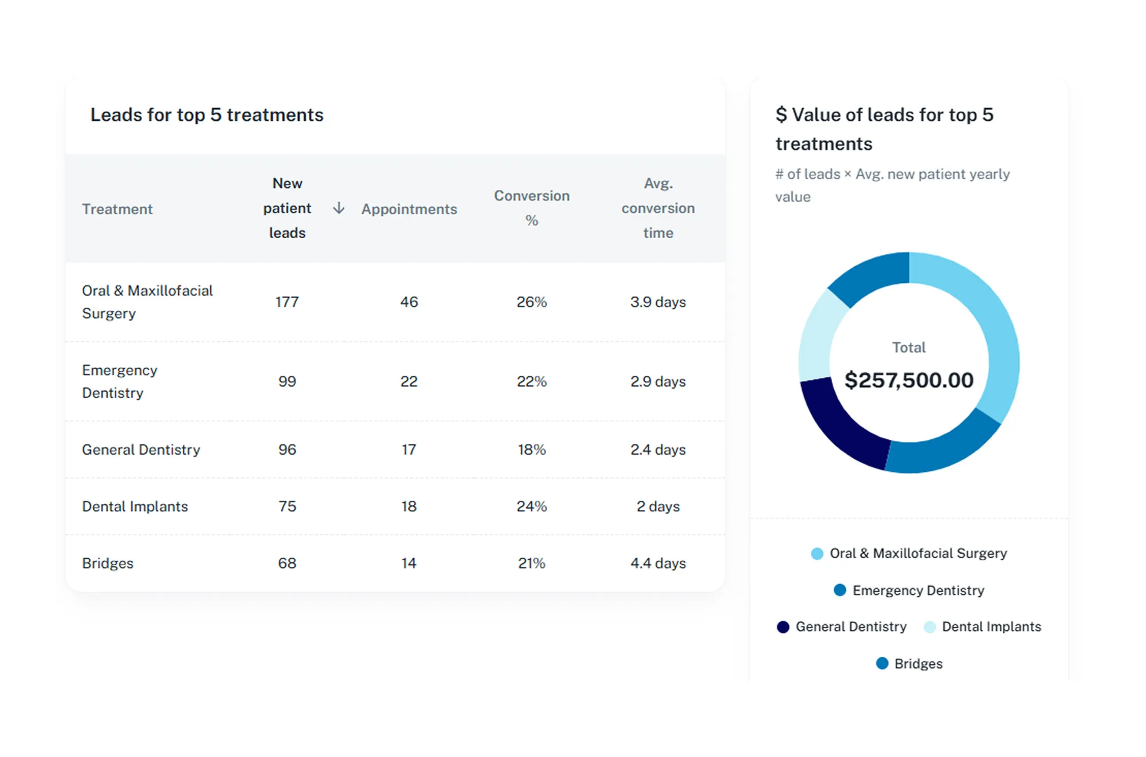
Task: Click the Dental Implants legend dot
Action: [929, 626]
